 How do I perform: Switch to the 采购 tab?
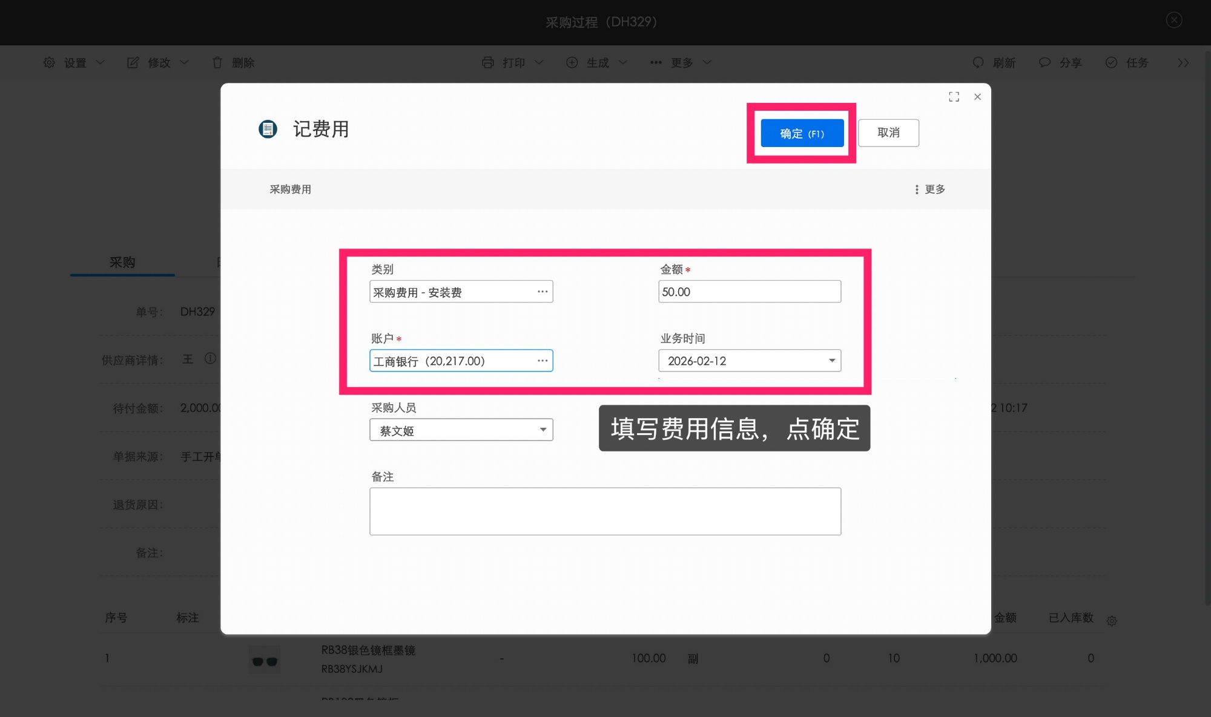click(122, 261)
